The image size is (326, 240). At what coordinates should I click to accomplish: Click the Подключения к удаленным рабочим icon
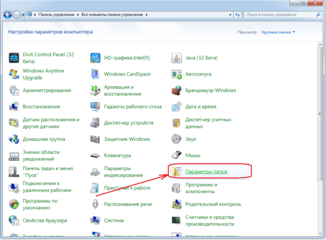pyautogui.click(x=14, y=188)
